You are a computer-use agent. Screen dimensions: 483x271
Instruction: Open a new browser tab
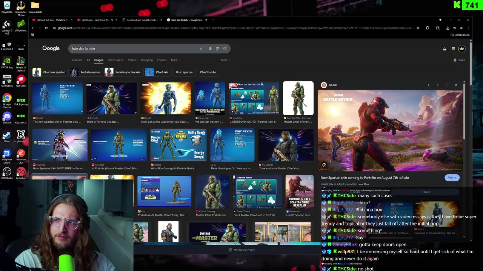213,20
